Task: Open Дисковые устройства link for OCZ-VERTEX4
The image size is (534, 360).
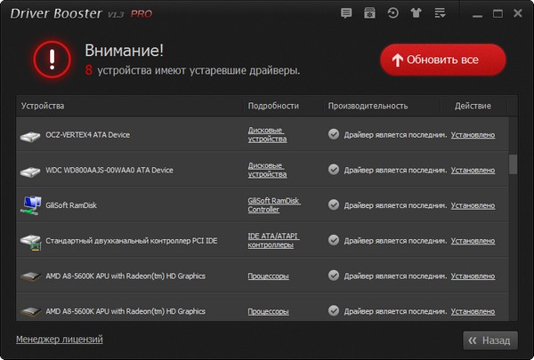Action: click(267, 134)
